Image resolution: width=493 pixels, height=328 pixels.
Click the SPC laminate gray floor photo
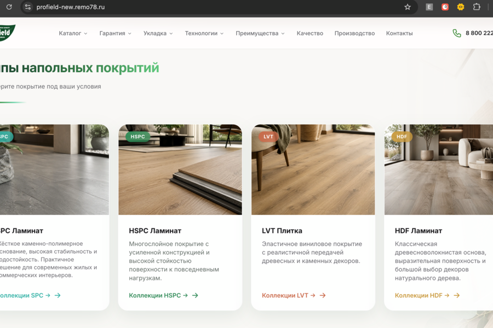(54, 169)
